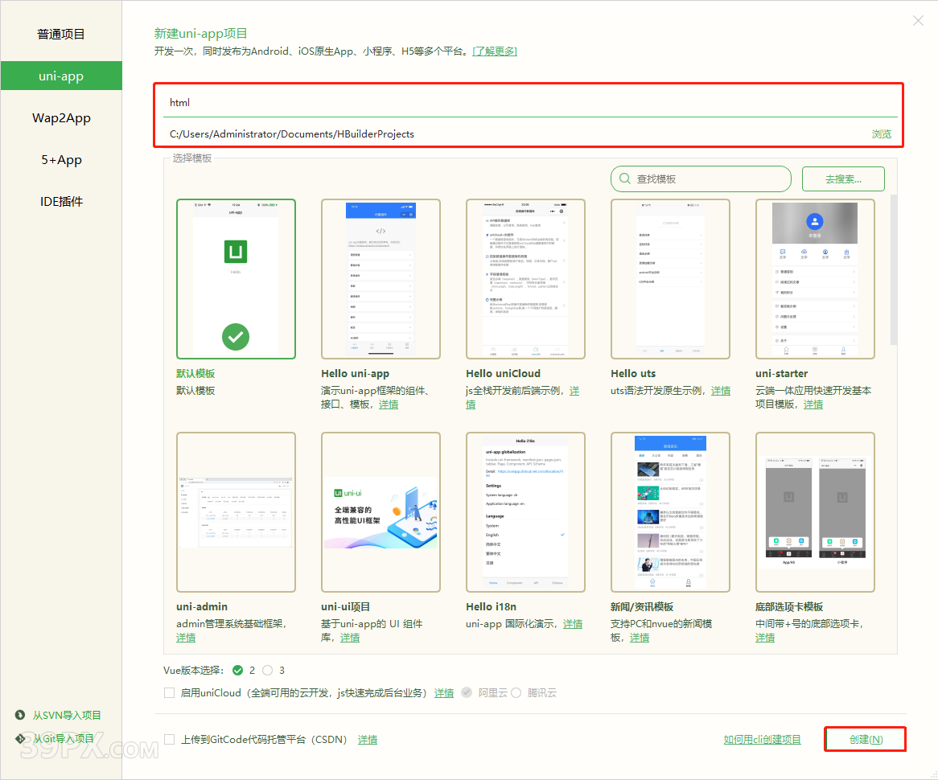The height and width of the screenshot is (780, 938).
Task: Select the Hello uniCloud template thumbnail
Action: coord(525,279)
